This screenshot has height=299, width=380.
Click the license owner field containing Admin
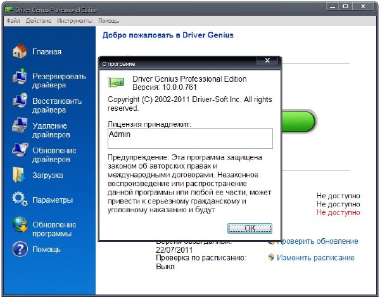pyautogui.click(x=190, y=139)
